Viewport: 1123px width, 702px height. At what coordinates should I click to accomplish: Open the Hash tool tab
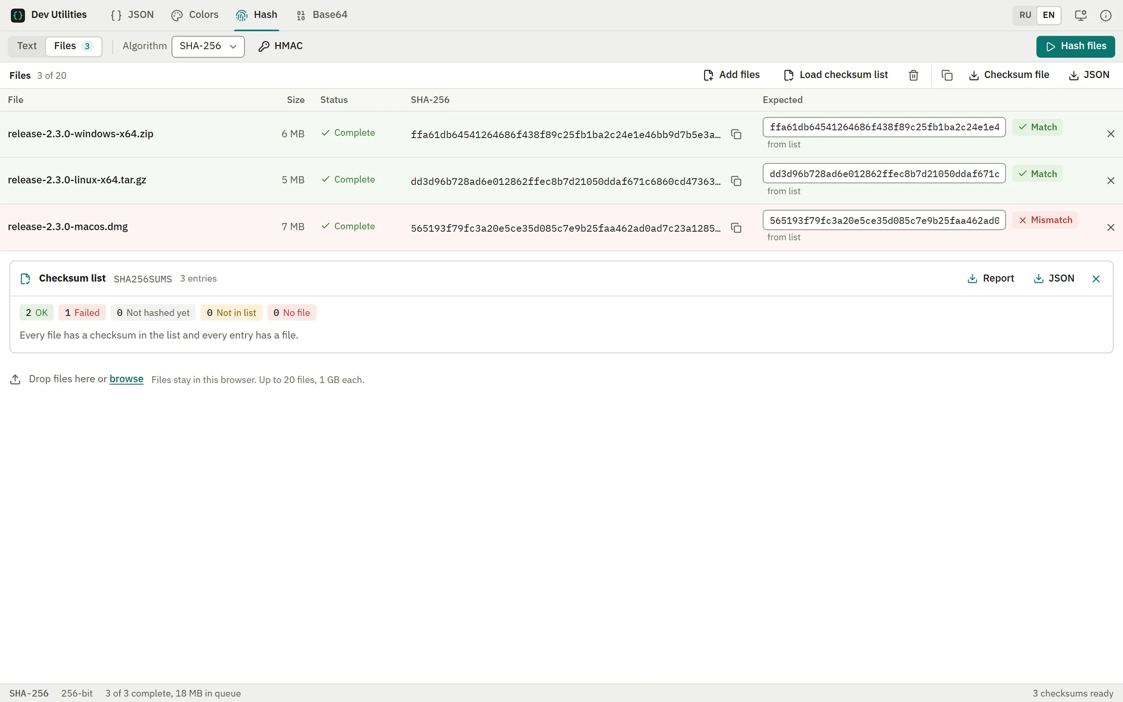click(x=257, y=15)
